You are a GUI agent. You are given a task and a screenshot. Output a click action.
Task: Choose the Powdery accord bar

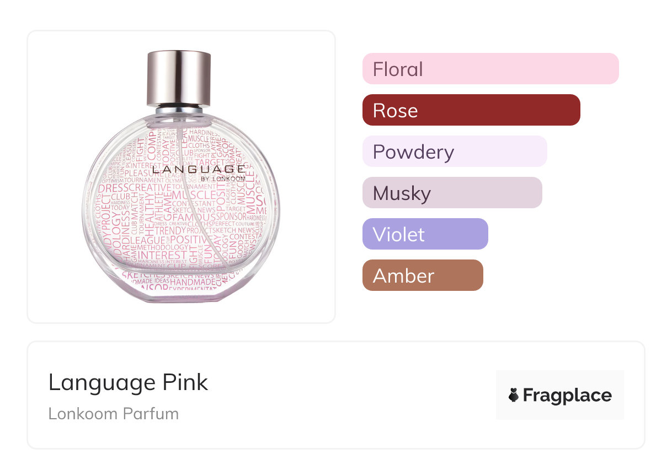point(454,152)
